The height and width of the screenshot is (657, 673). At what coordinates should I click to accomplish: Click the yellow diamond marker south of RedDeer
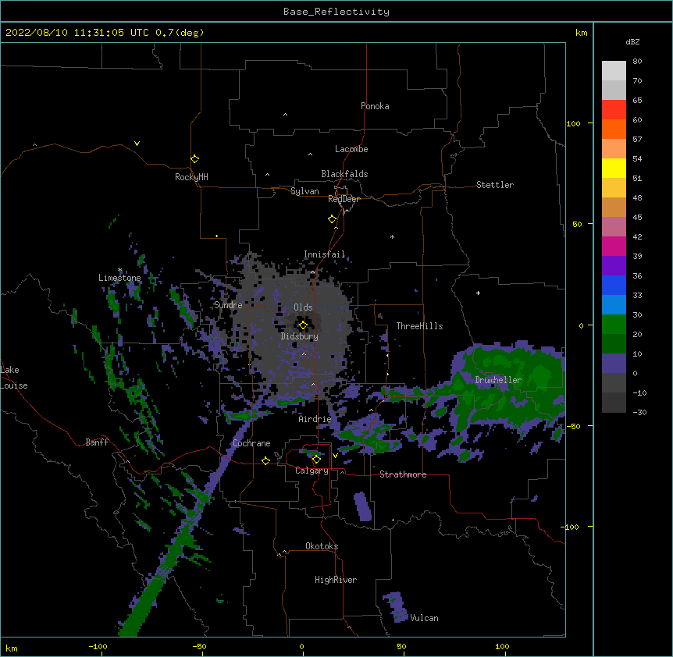click(x=332, y=219)
